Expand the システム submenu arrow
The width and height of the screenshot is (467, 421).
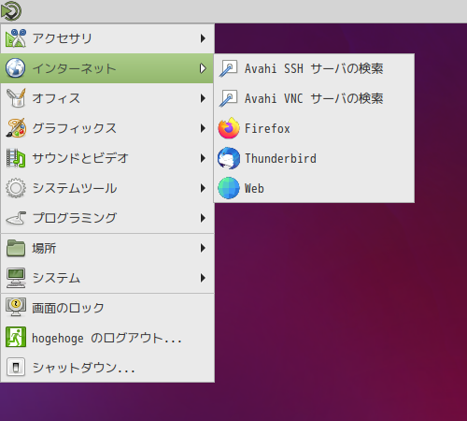203,278
